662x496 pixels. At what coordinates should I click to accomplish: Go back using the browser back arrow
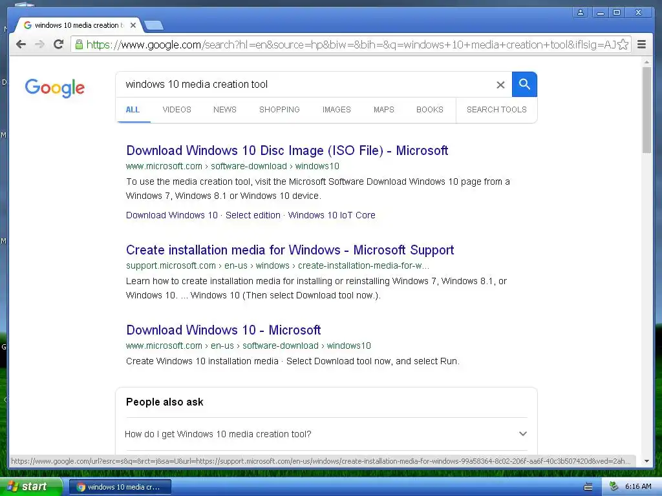pyautogui.click(x=21, y=45)
